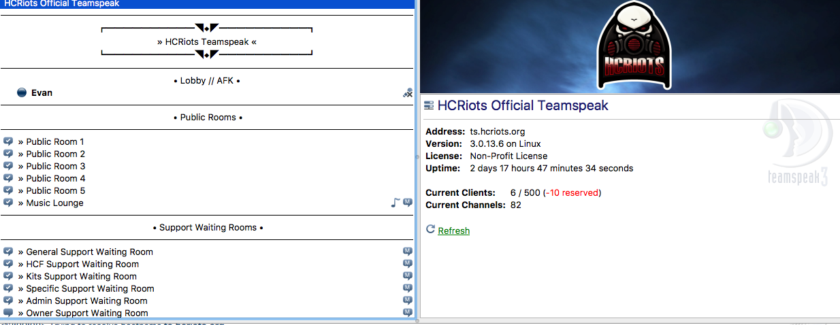
Task: Select Public Room 4 channel
Action: tap(207, 178)
